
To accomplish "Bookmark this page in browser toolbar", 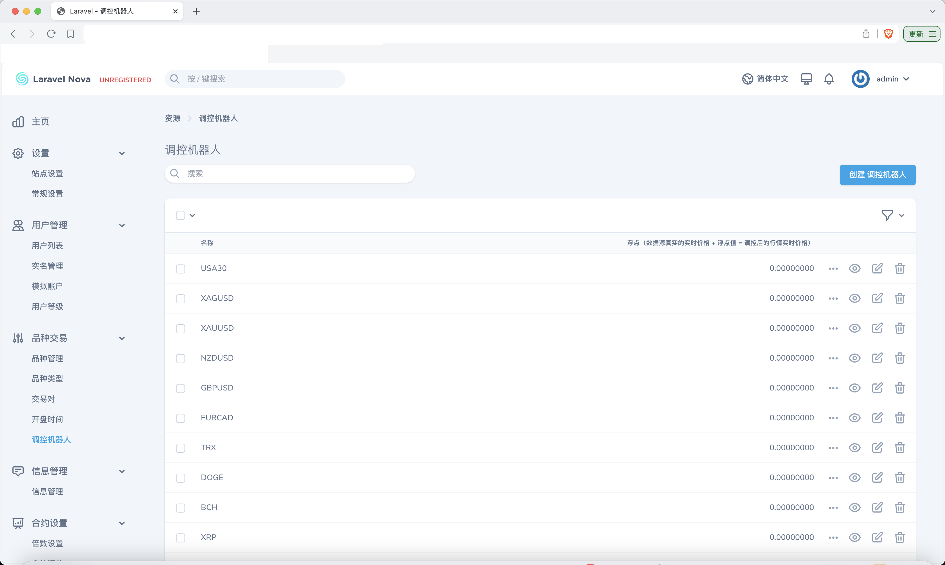I will [71, 34].
